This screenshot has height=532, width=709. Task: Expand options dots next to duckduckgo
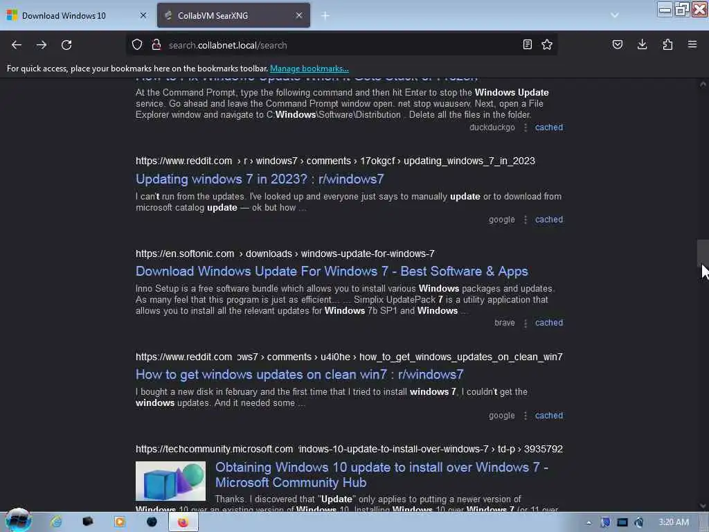tap(525, 127)
